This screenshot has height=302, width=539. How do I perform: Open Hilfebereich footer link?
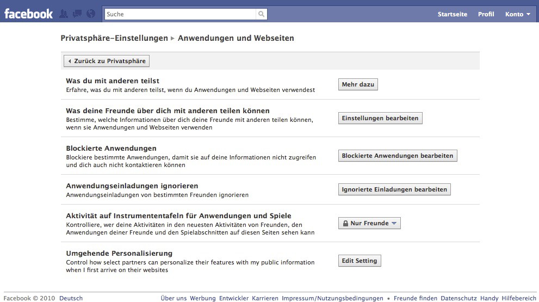519,298
